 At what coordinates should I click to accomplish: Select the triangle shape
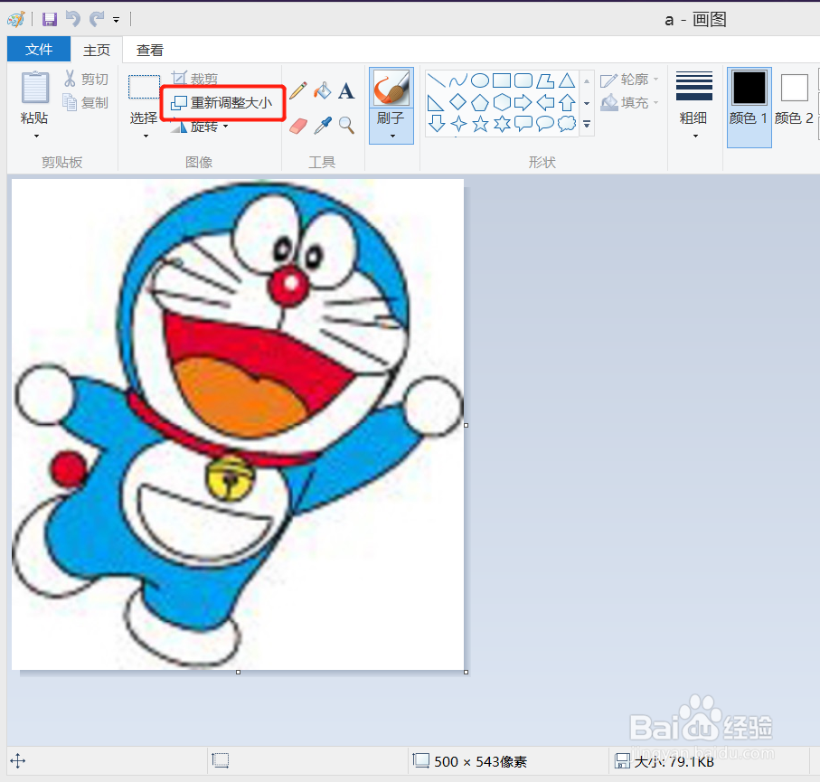click(x=567, y=80)
